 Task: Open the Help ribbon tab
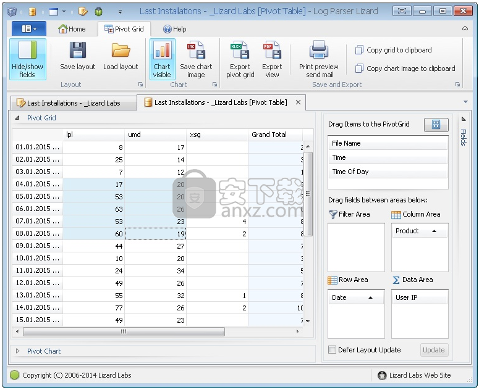175,29
